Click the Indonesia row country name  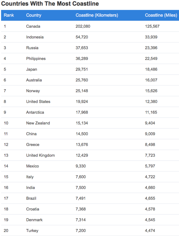point(35,37)
